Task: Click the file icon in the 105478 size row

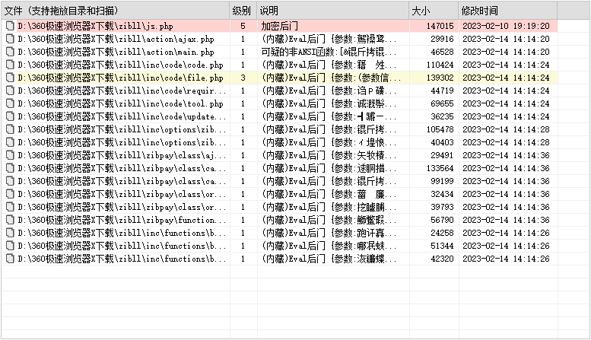Action: [x=10, y=129]
